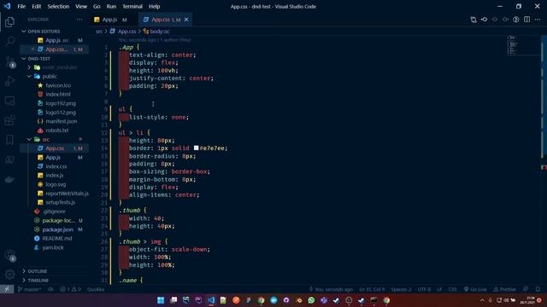547x307 pixels.
Task: Open yarn.lock in the explorer
Action: point(53,247)
